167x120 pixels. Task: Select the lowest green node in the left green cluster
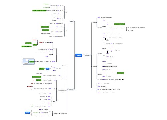27,47
